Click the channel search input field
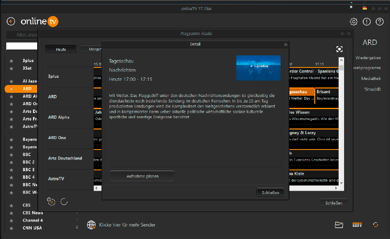 point(22,46)
